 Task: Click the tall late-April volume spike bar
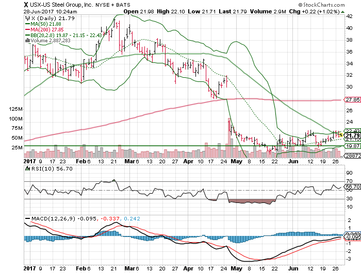click(x=229, y=138)
